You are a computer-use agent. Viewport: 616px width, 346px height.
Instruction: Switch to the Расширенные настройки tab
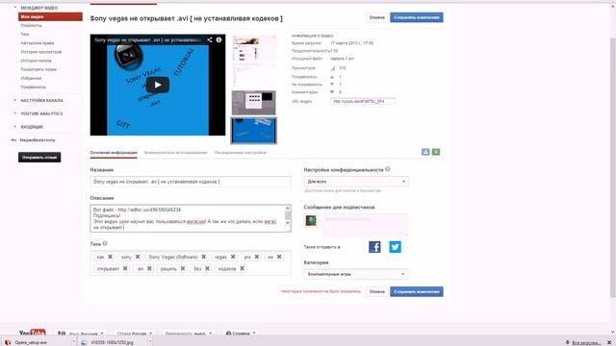pos(241,152)
